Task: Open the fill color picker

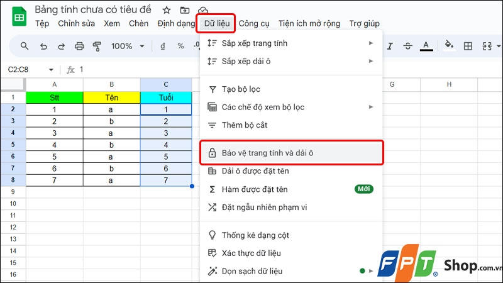Action: (x=449, y=45)
